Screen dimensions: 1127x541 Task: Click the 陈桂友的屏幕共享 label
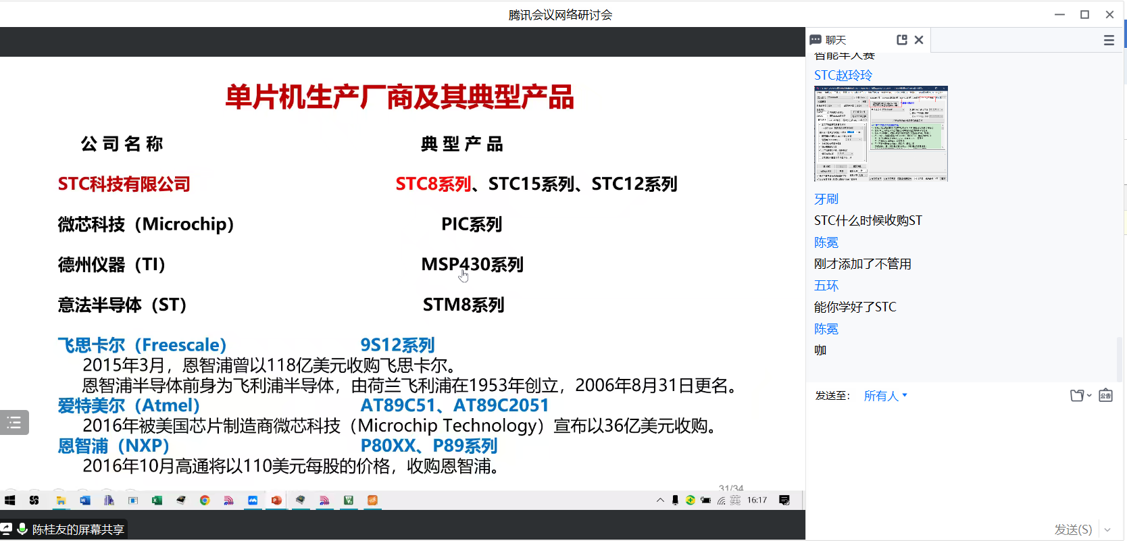point(78,530)
